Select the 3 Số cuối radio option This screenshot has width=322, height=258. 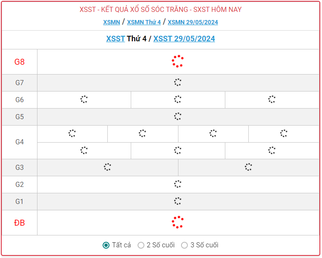click(x=184, y=245)
